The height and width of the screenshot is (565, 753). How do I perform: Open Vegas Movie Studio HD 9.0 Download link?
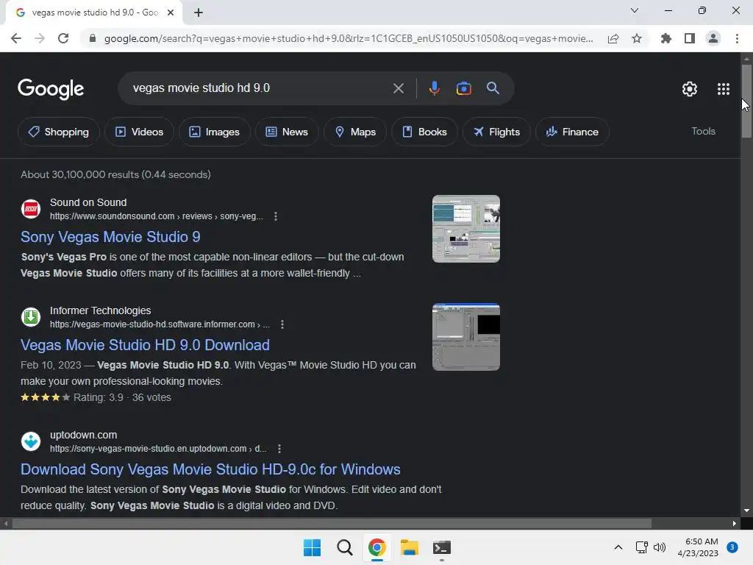[145, 345]
